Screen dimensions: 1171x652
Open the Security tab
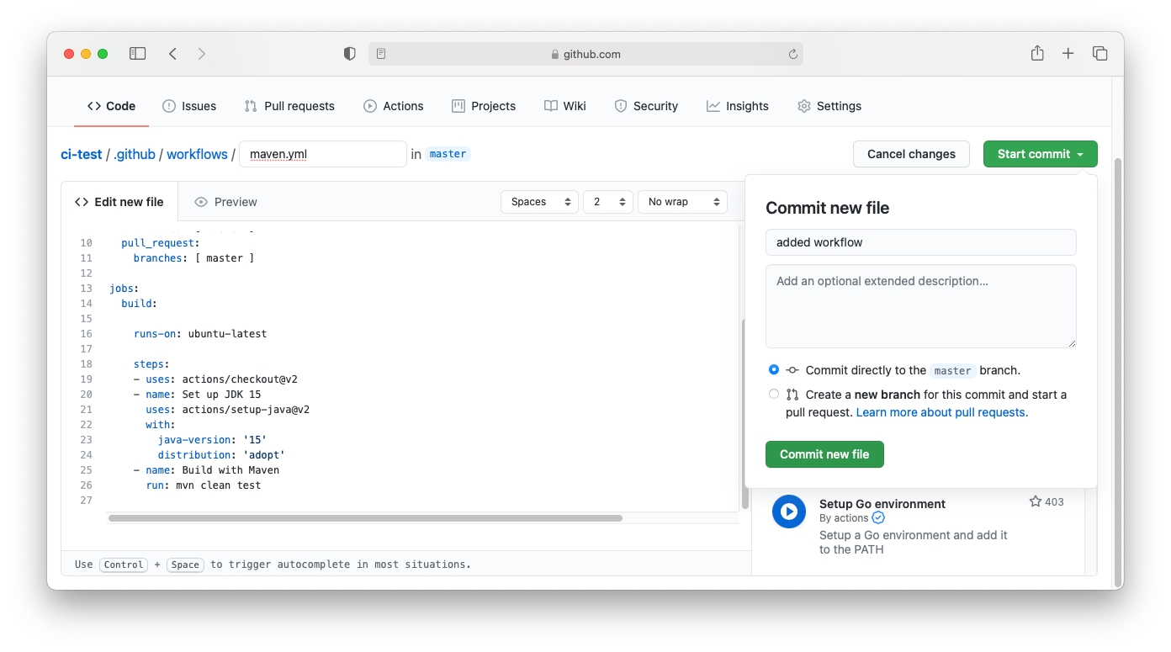(x=646, y=106)
